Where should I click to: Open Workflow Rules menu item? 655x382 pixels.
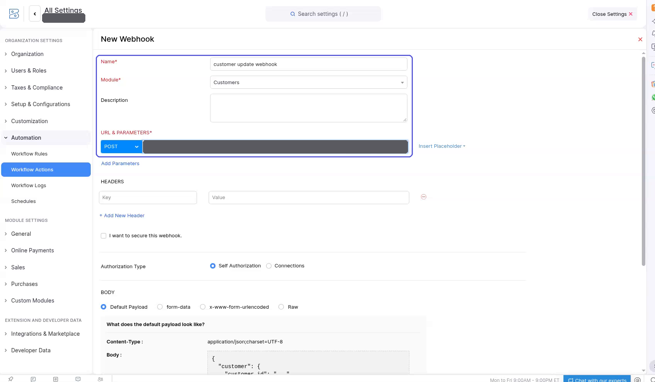(x=29, y=154)
